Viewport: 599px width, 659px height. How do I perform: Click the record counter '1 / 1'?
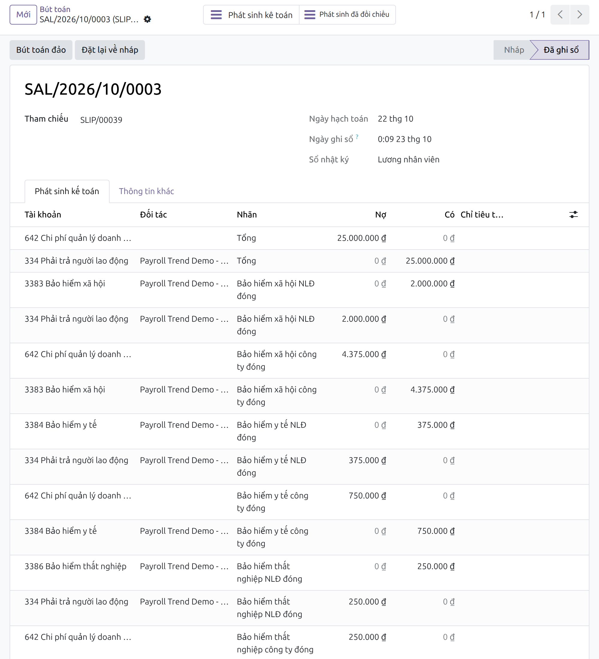[x=537, y=15]
